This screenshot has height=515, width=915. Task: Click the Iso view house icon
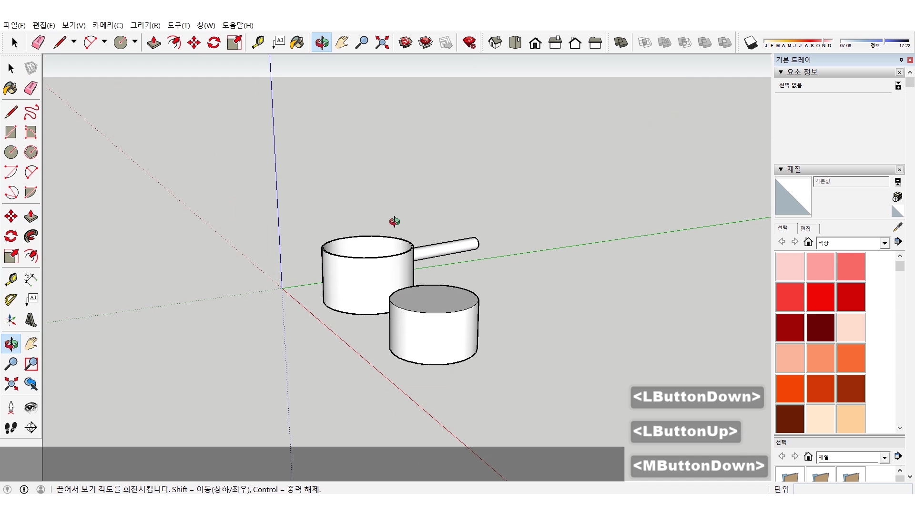tap(495, 43)
